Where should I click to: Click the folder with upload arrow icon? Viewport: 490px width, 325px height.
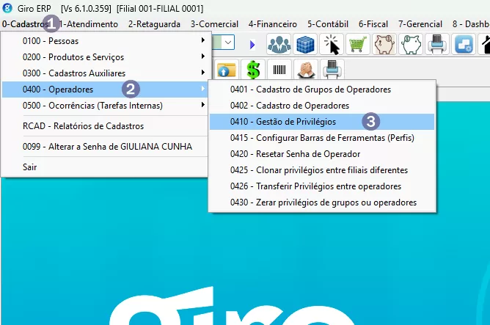[x=227, y=70]
